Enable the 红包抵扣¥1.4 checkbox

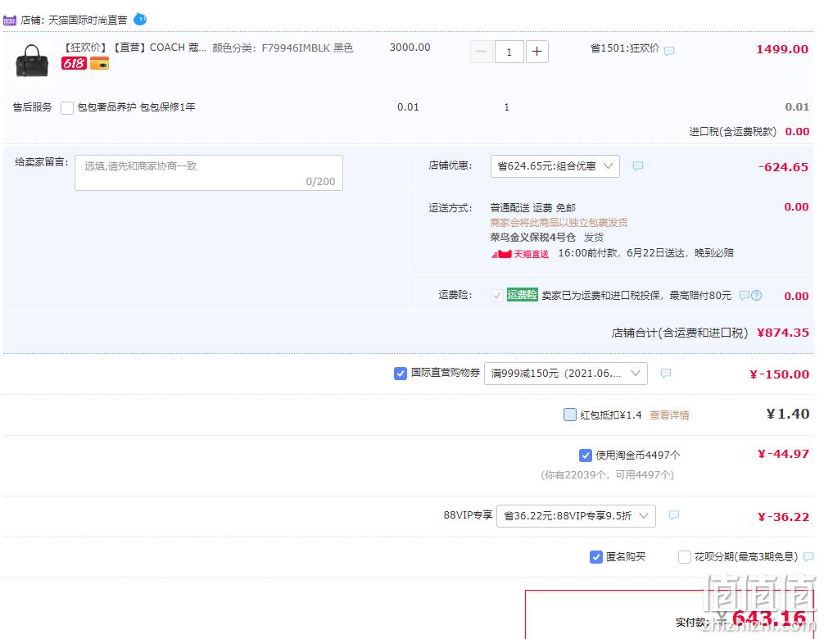coord(569,415)
